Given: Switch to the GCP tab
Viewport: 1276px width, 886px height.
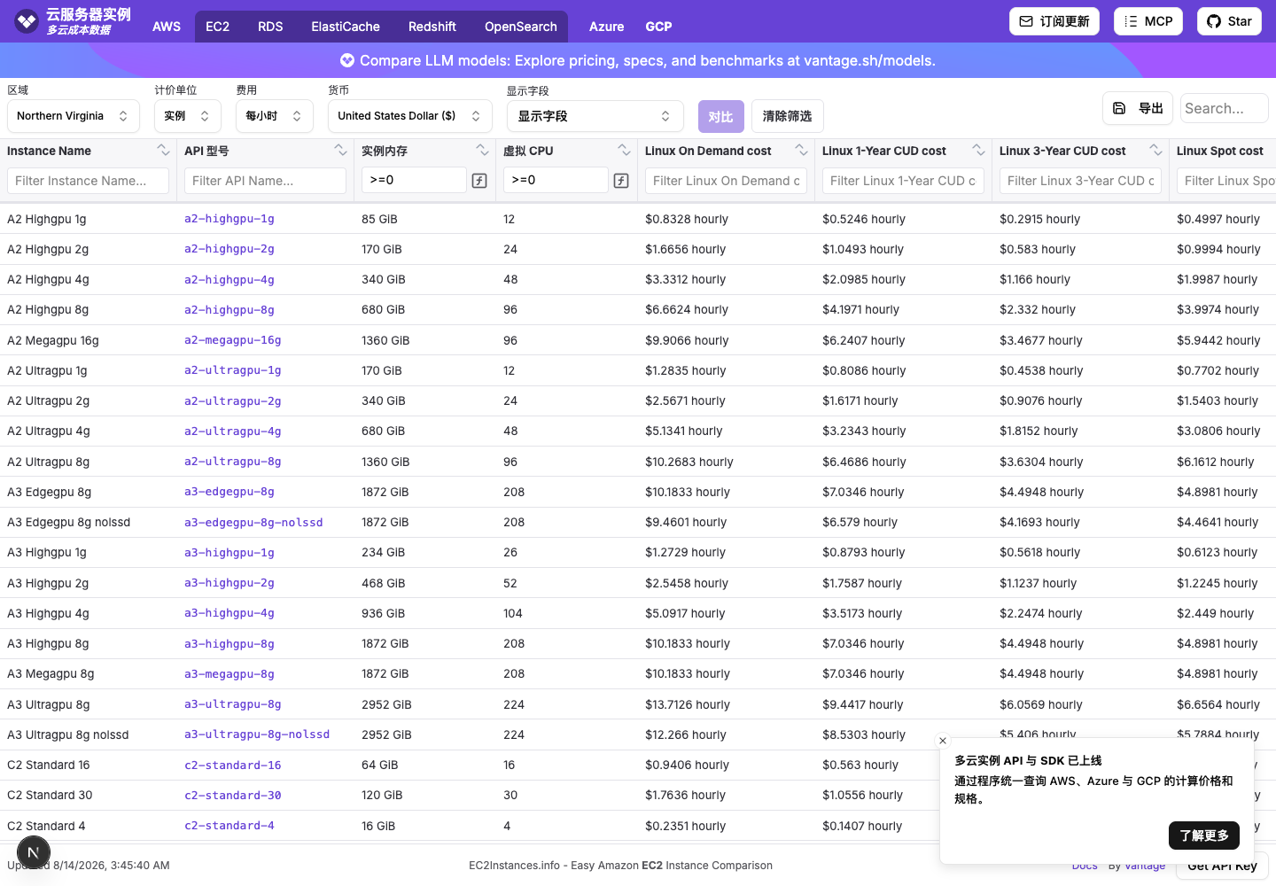Looking at the screenshot, I should click(x=658, y=27).
